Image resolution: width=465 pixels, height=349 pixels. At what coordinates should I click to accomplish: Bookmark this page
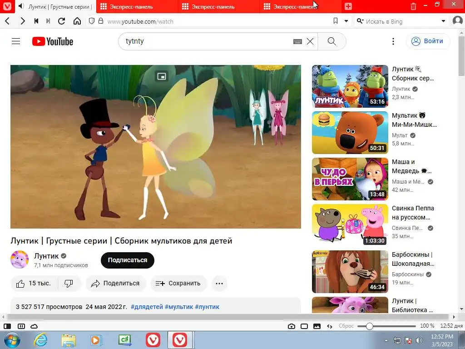(336, 21)
